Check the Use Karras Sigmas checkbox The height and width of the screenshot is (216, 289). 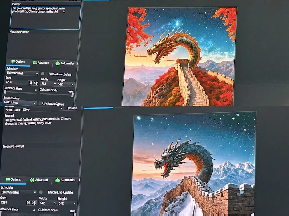click(x=40, y=103)
